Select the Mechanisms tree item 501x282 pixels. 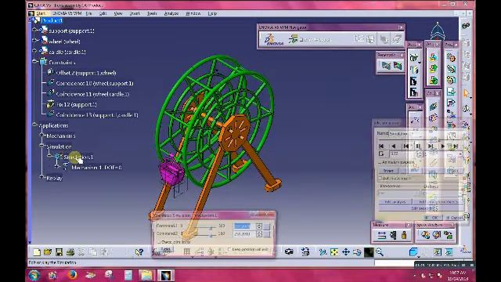(61, 136)
